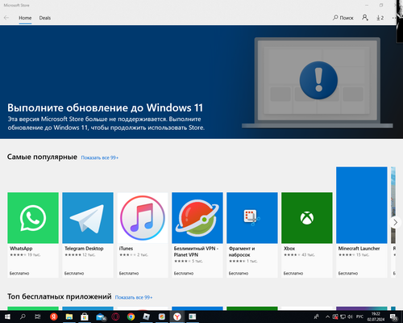Click the volume speaker tray icon

[350, 317]
